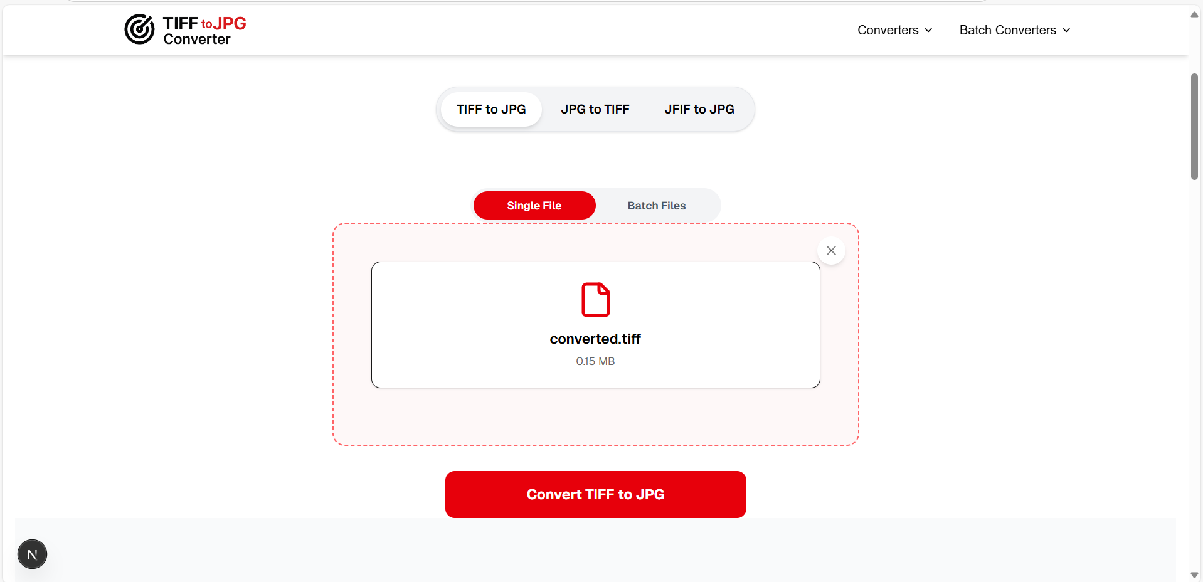The width and height of the screenshot is (1203, 582).
Task: Open the Batch Converters dropdown menu
Action: (1014, 29)
